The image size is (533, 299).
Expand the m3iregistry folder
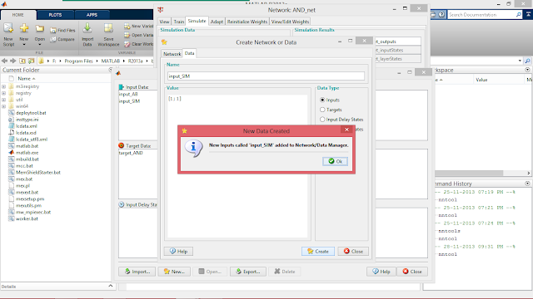tap(3, 86)
